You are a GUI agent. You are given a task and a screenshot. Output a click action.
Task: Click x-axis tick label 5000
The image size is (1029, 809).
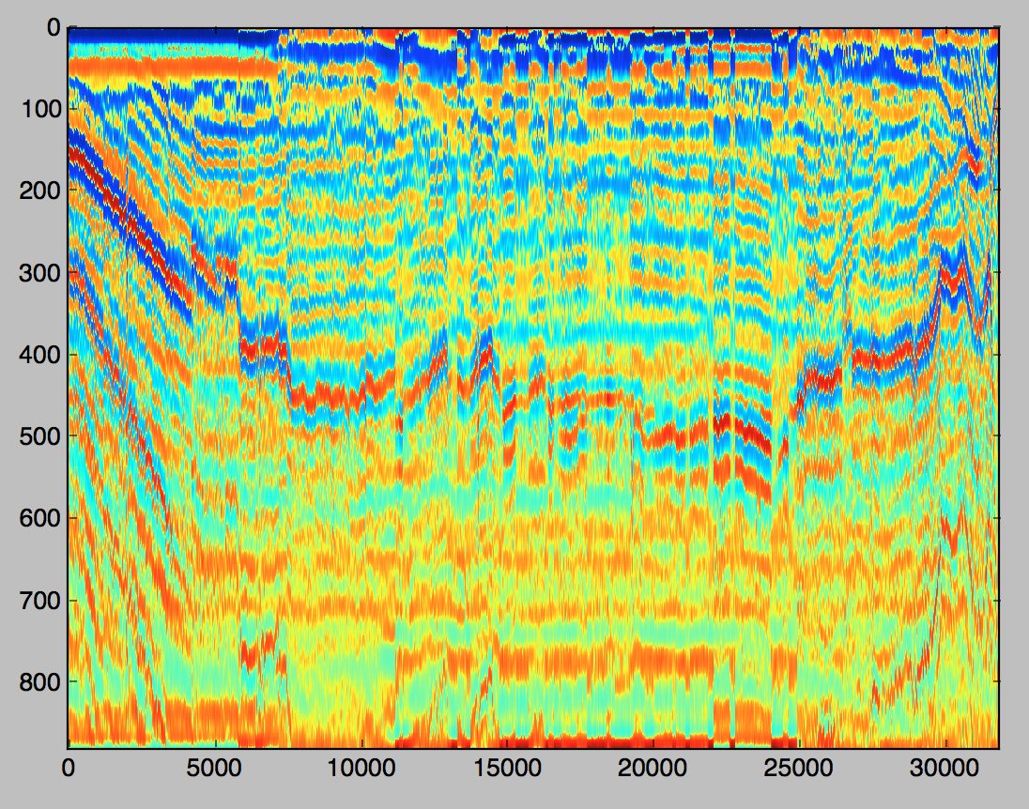click(214, 768)
